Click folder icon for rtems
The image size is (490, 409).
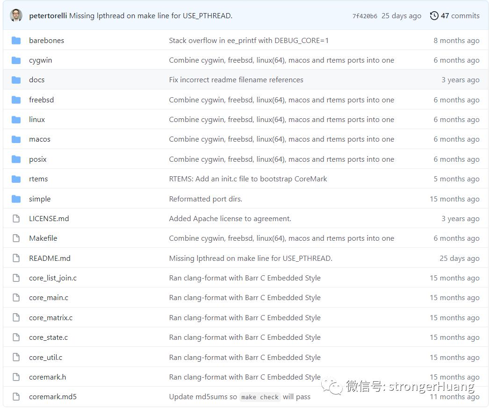click(16, 179)
